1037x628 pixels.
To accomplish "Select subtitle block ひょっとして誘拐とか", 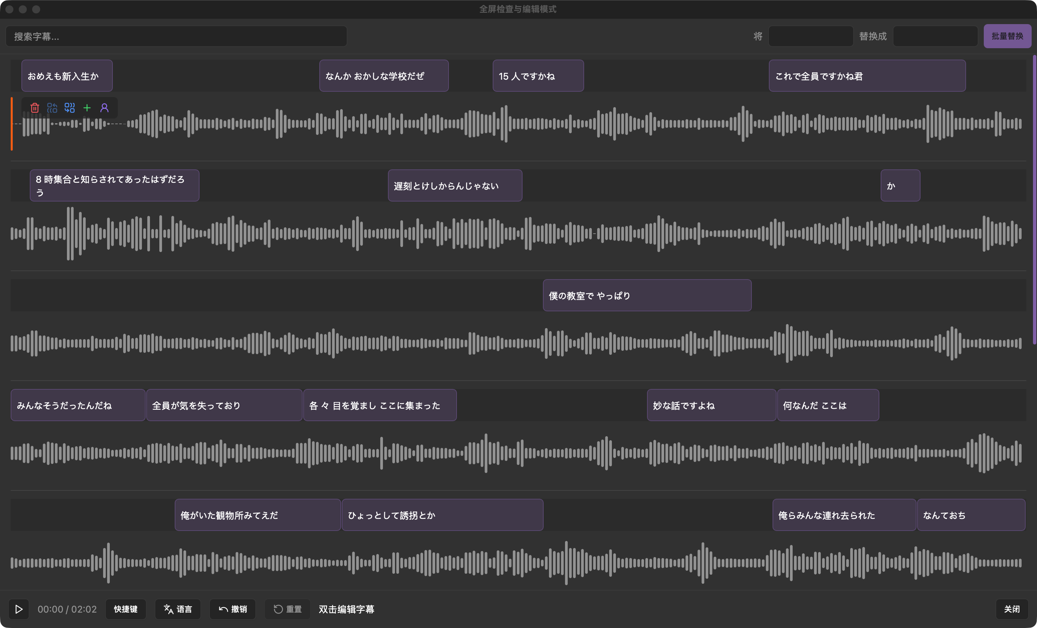I will click(x=442, y=515).
